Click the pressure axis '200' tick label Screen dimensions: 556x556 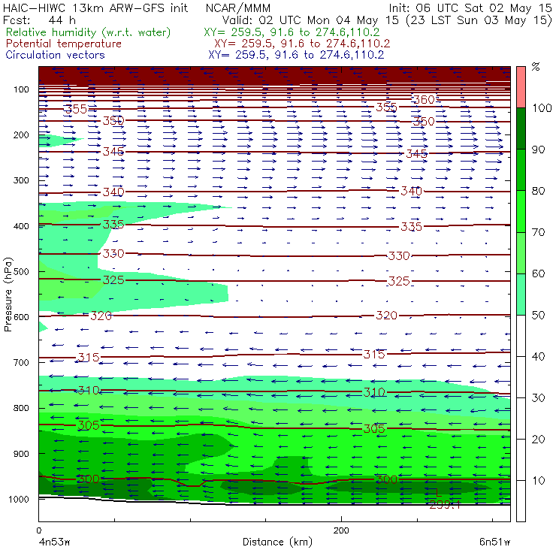(21, 134)
